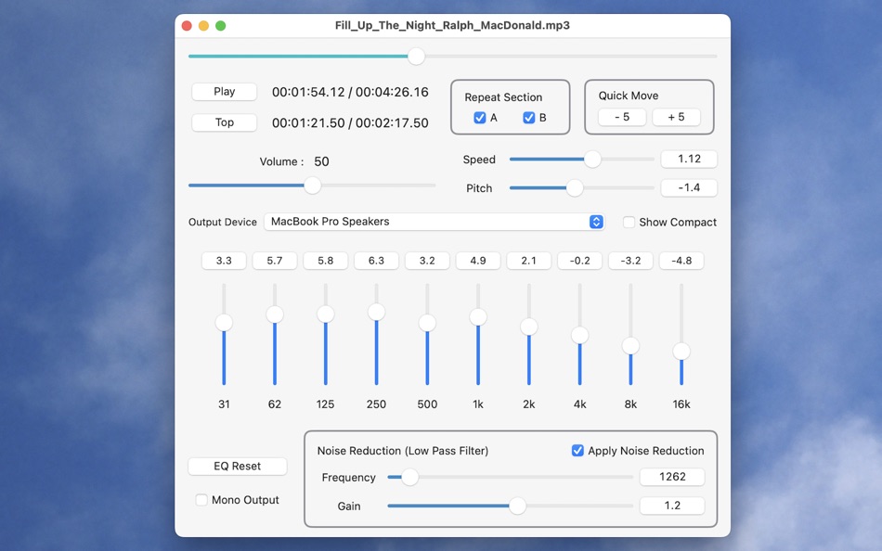Uncheck Apply Noise Reduction
This screenshot has width=882, height=551.
point(577,450)
